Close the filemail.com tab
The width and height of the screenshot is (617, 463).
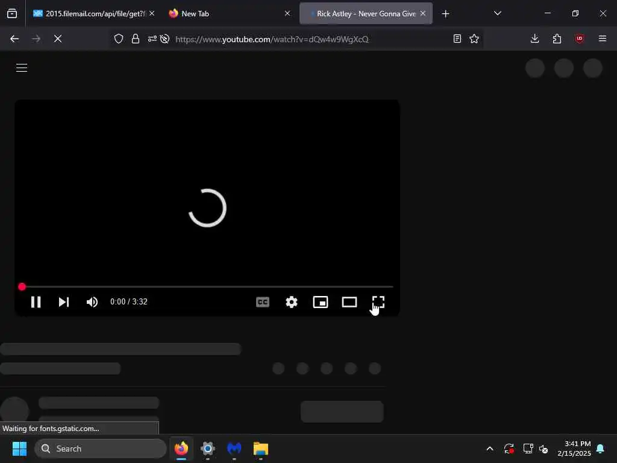[x=152, y=13]
